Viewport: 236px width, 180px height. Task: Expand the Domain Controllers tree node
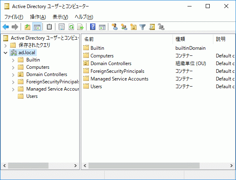pyautogui.click(x=13, y=75)
